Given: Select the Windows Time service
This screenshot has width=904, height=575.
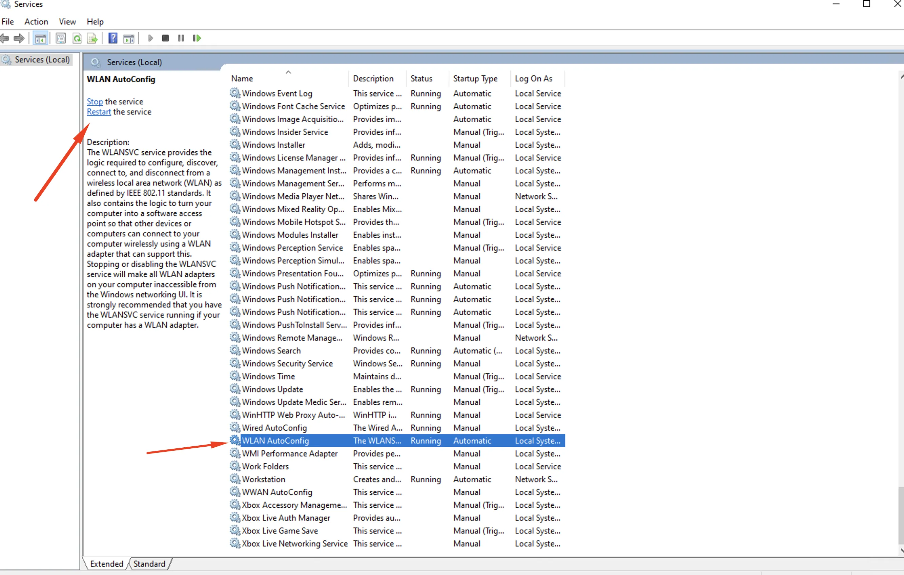Looking at the screenshot, I should (x=397, y=376).
